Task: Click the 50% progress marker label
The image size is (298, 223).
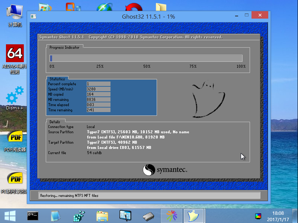Action: pos(147,66)
